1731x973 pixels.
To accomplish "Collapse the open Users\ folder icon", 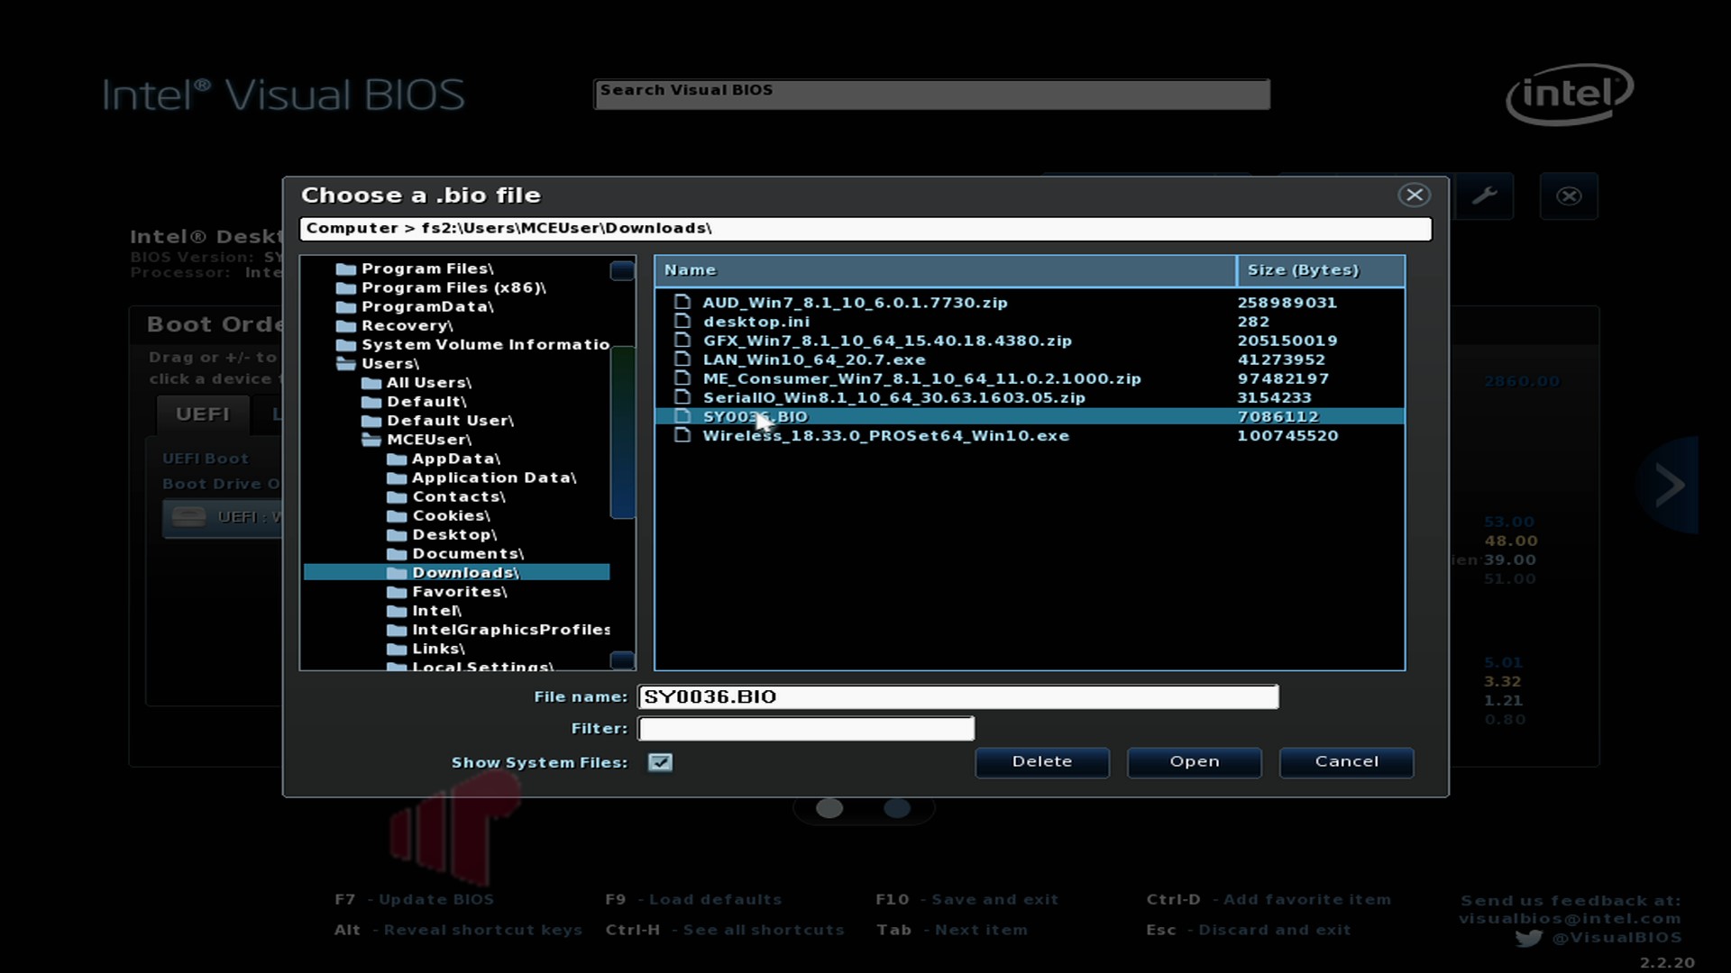I will pyautogui.click(x=346, y=363).
